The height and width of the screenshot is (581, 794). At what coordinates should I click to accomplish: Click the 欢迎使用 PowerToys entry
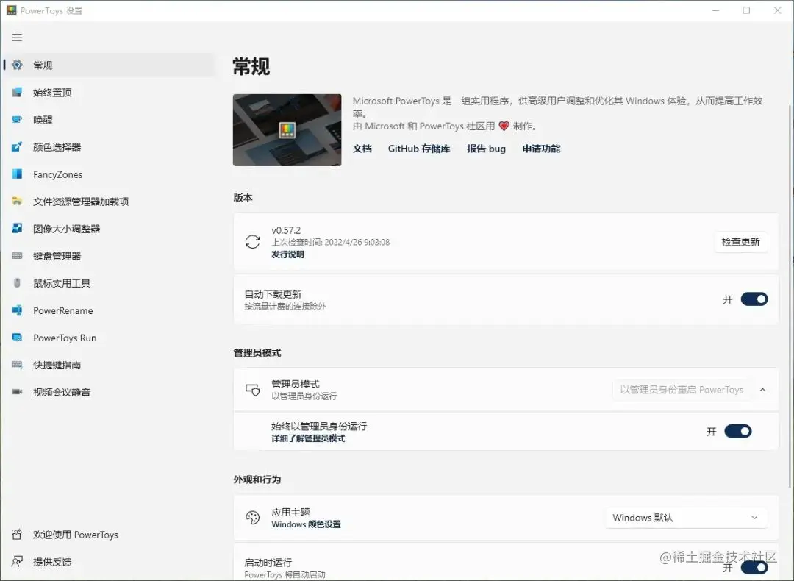click(x=110, y=535)
